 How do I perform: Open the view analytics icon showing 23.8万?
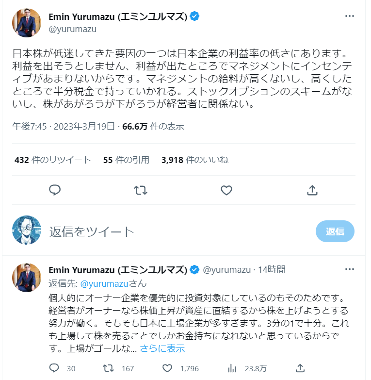coord(232,368)
